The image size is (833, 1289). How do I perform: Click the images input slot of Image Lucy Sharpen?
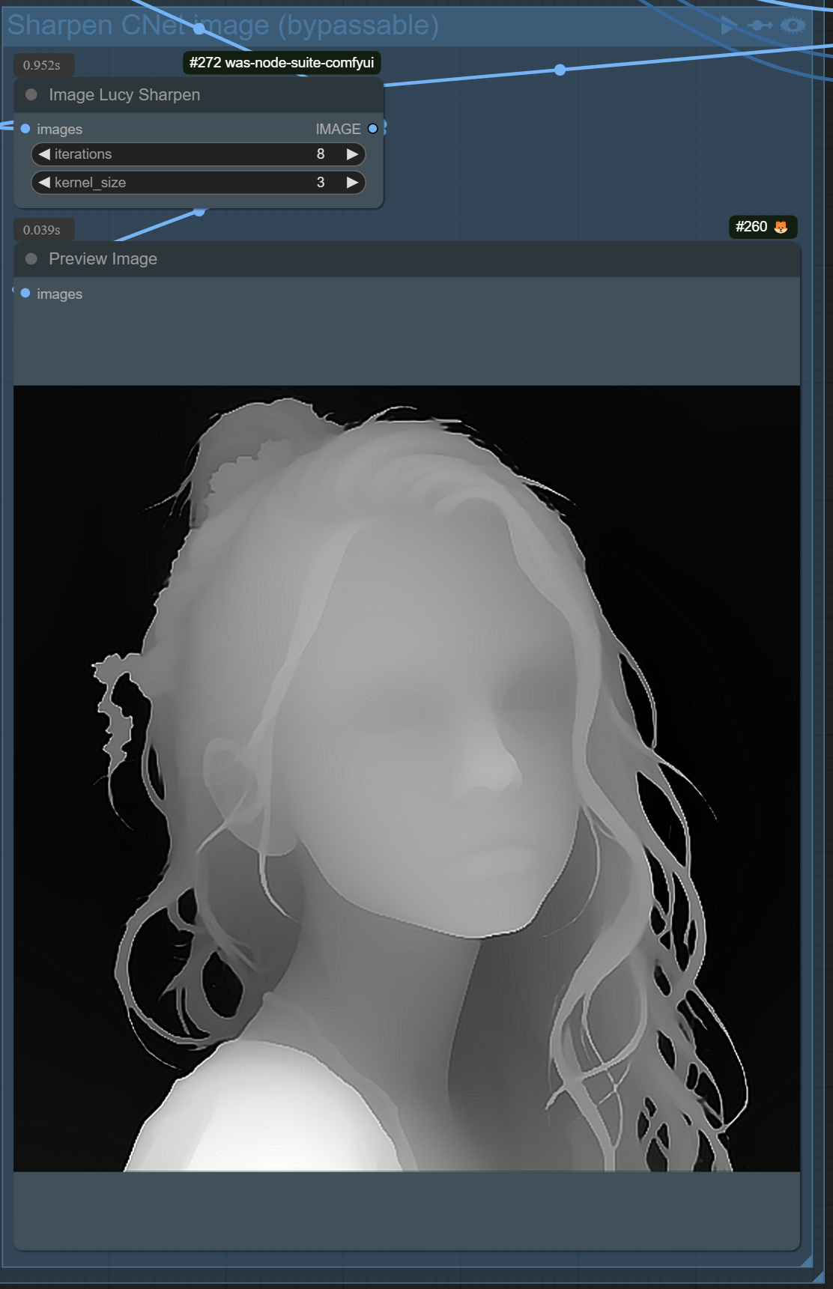[x=25, y=129]
